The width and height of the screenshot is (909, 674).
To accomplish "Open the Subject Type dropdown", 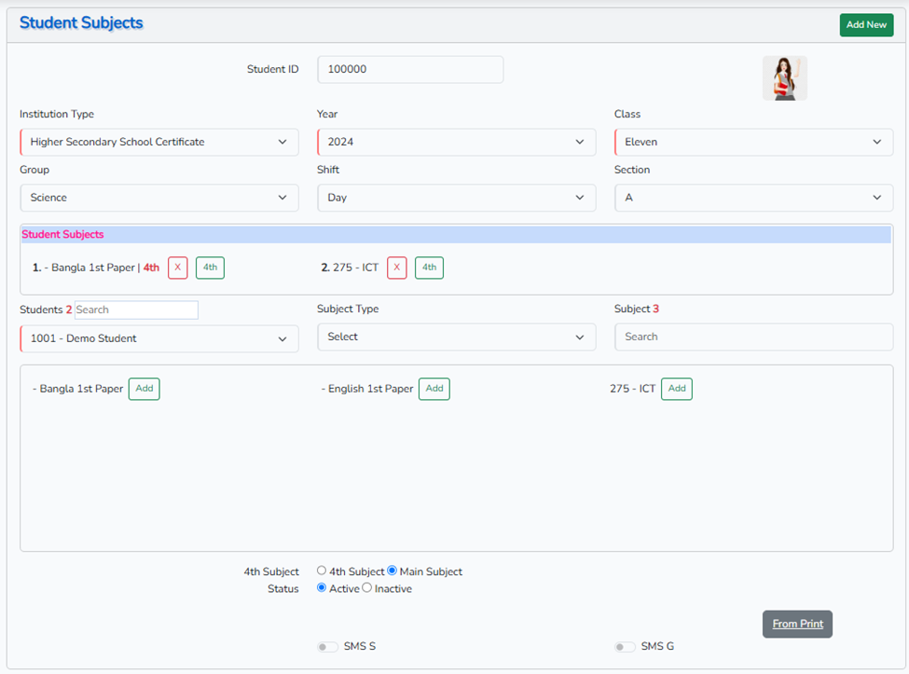I will coord(456,337).
